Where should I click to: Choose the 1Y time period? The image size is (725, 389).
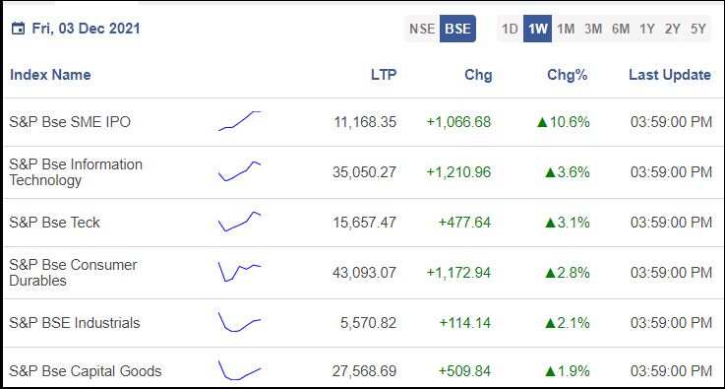[647, 29]
